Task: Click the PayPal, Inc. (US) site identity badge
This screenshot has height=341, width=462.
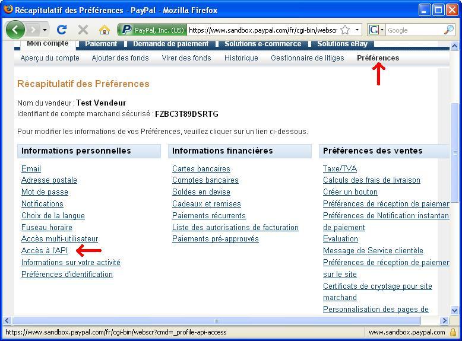Action: pos(152,30)
